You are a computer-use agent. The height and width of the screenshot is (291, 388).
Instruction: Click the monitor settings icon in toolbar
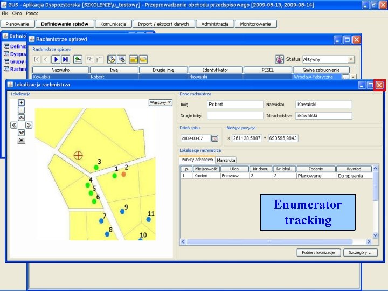click(121, 59)
